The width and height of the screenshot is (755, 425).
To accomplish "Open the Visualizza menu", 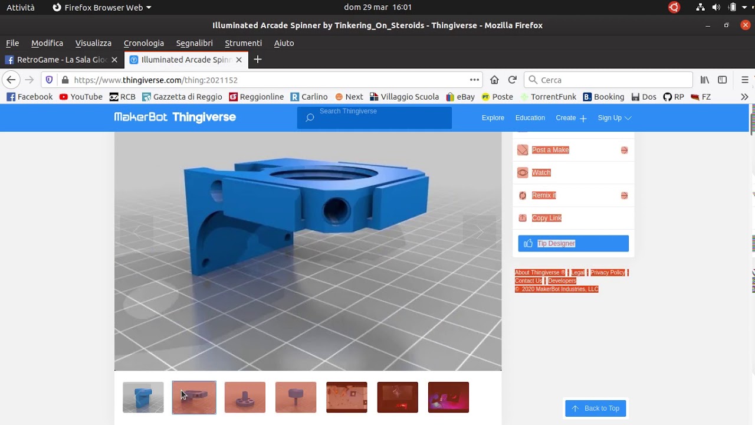I will [93, 43].
